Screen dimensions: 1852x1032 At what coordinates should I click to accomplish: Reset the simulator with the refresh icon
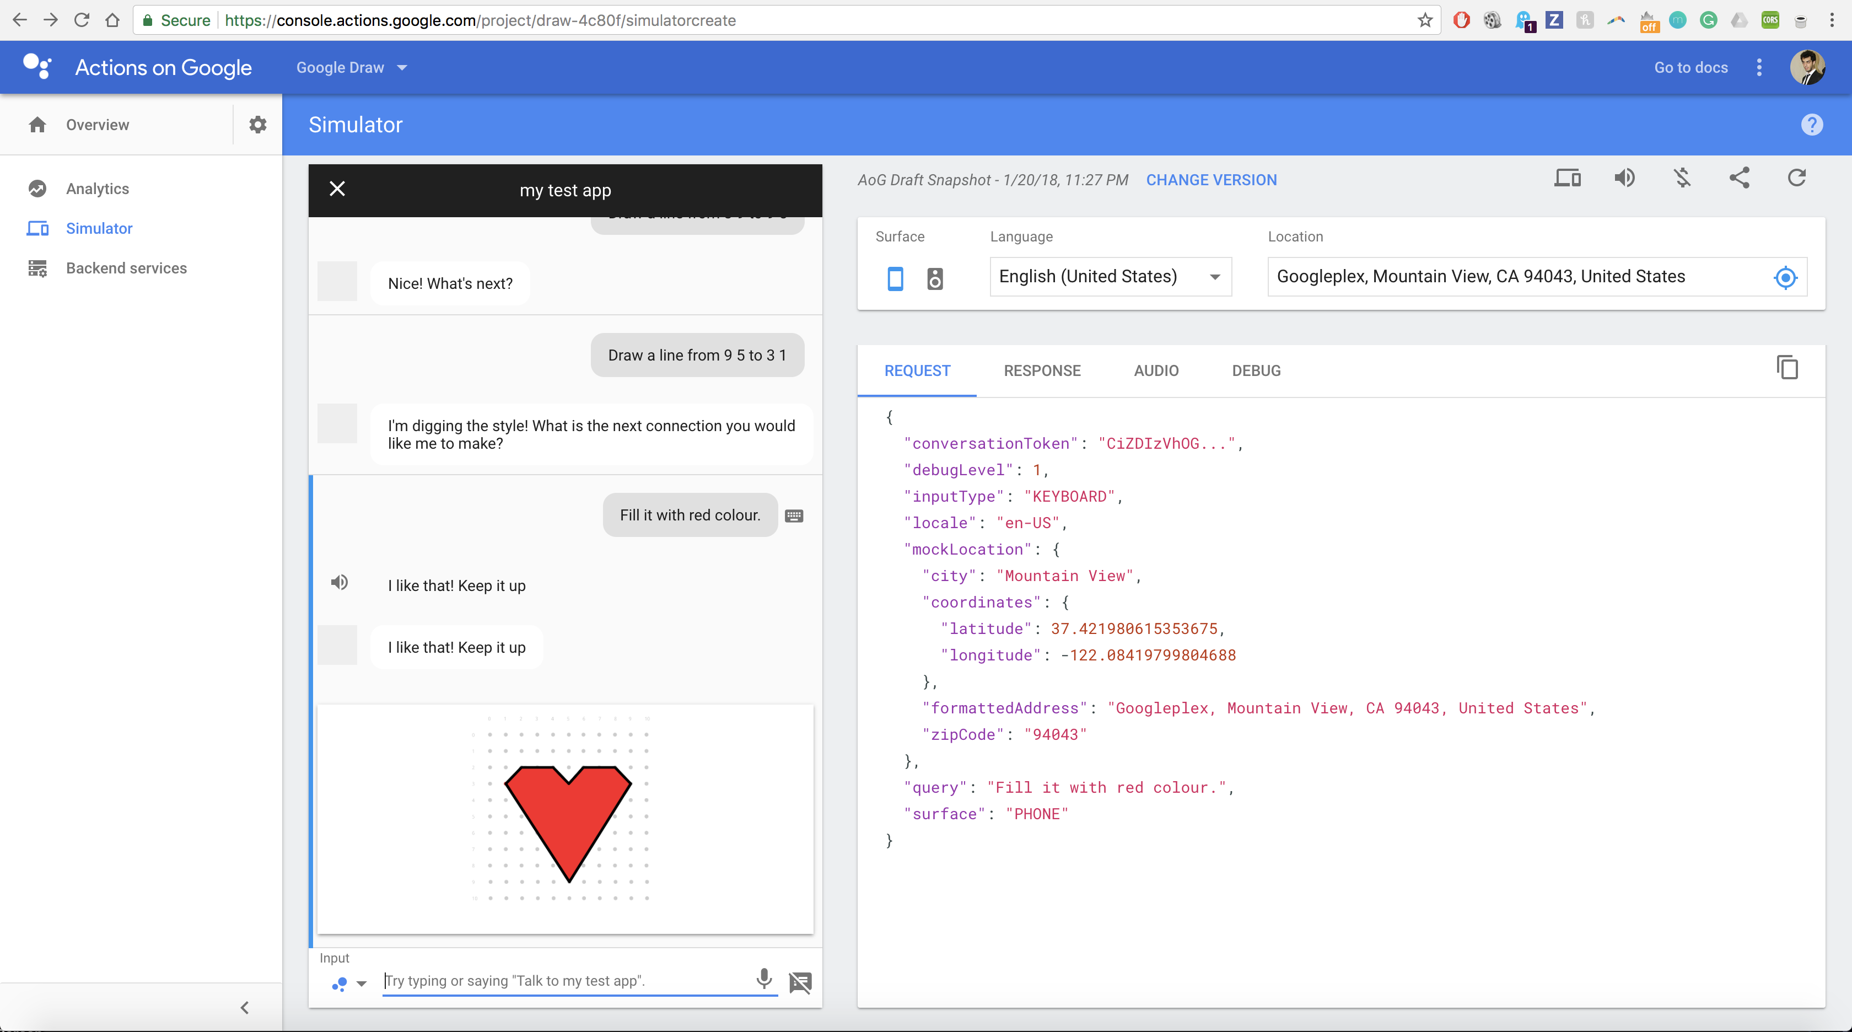pos(1797,179)
